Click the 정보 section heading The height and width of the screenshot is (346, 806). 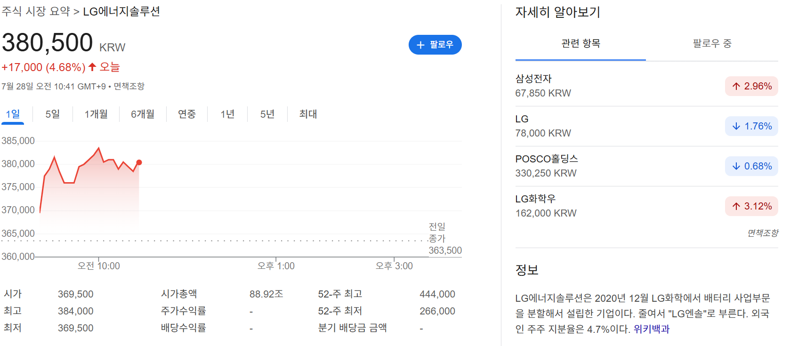click(x=527, y=270)
